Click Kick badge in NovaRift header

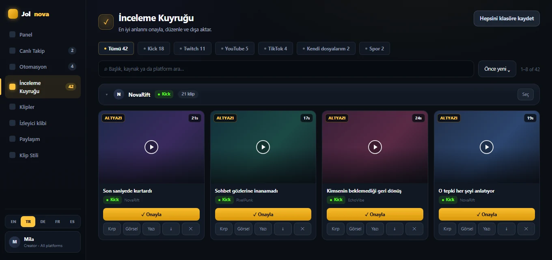164,94
